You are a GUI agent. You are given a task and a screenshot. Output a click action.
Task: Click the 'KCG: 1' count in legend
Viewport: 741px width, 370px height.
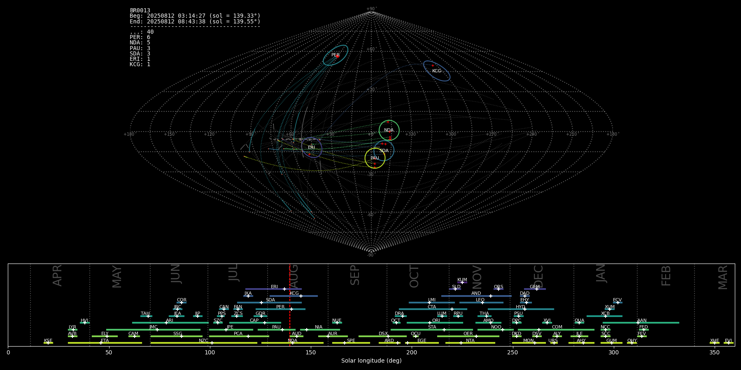point(140,65)
